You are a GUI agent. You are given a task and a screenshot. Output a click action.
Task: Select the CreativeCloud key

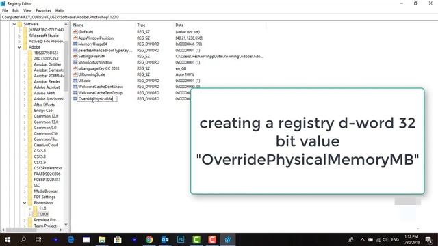click(x=46, y=145)
